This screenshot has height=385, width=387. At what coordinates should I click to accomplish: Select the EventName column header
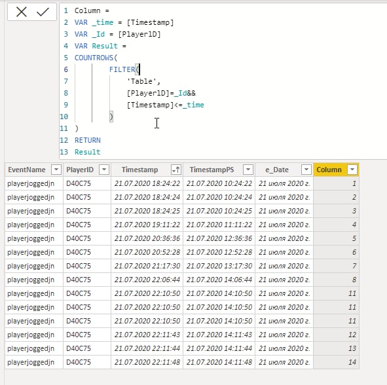coord(27,170)
